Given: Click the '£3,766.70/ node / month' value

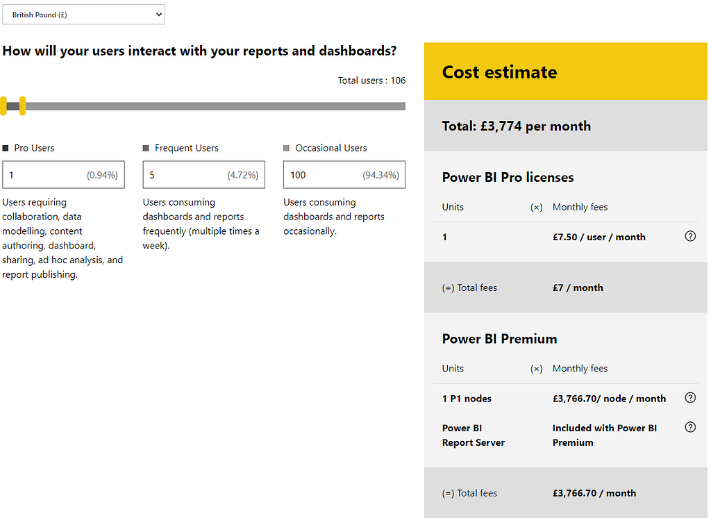Looking at the screenshot, I should pos(609,399).
